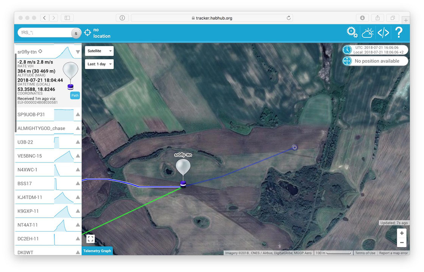Expand the N4XWC-1 vehicle entry
This screenshot has width=424, height=272.
pos(78,170)
